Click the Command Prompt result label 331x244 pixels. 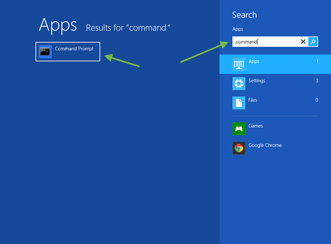[74, 49]
